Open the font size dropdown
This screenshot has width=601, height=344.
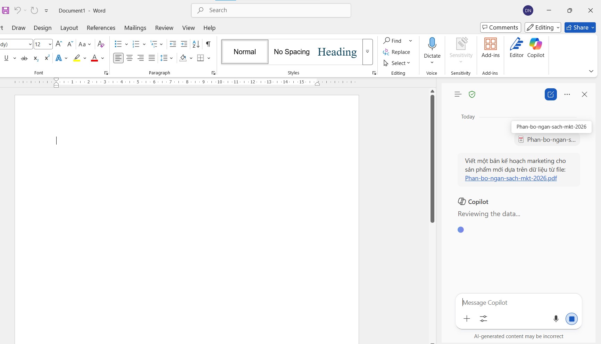(50, 44)
